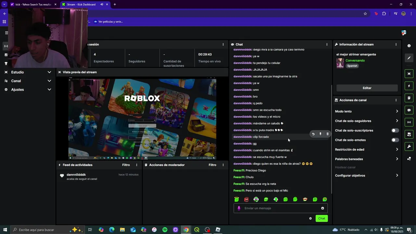Open 'Modo lento' options arrow
The image size is (416, 234).
[x=397, y=111]
